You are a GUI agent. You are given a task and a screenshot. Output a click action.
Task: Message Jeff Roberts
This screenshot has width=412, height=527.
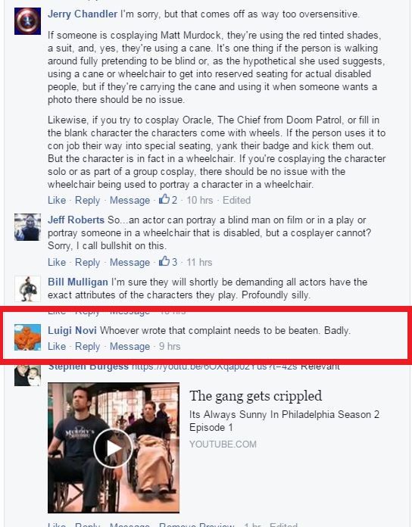click(x=130, y=262)
